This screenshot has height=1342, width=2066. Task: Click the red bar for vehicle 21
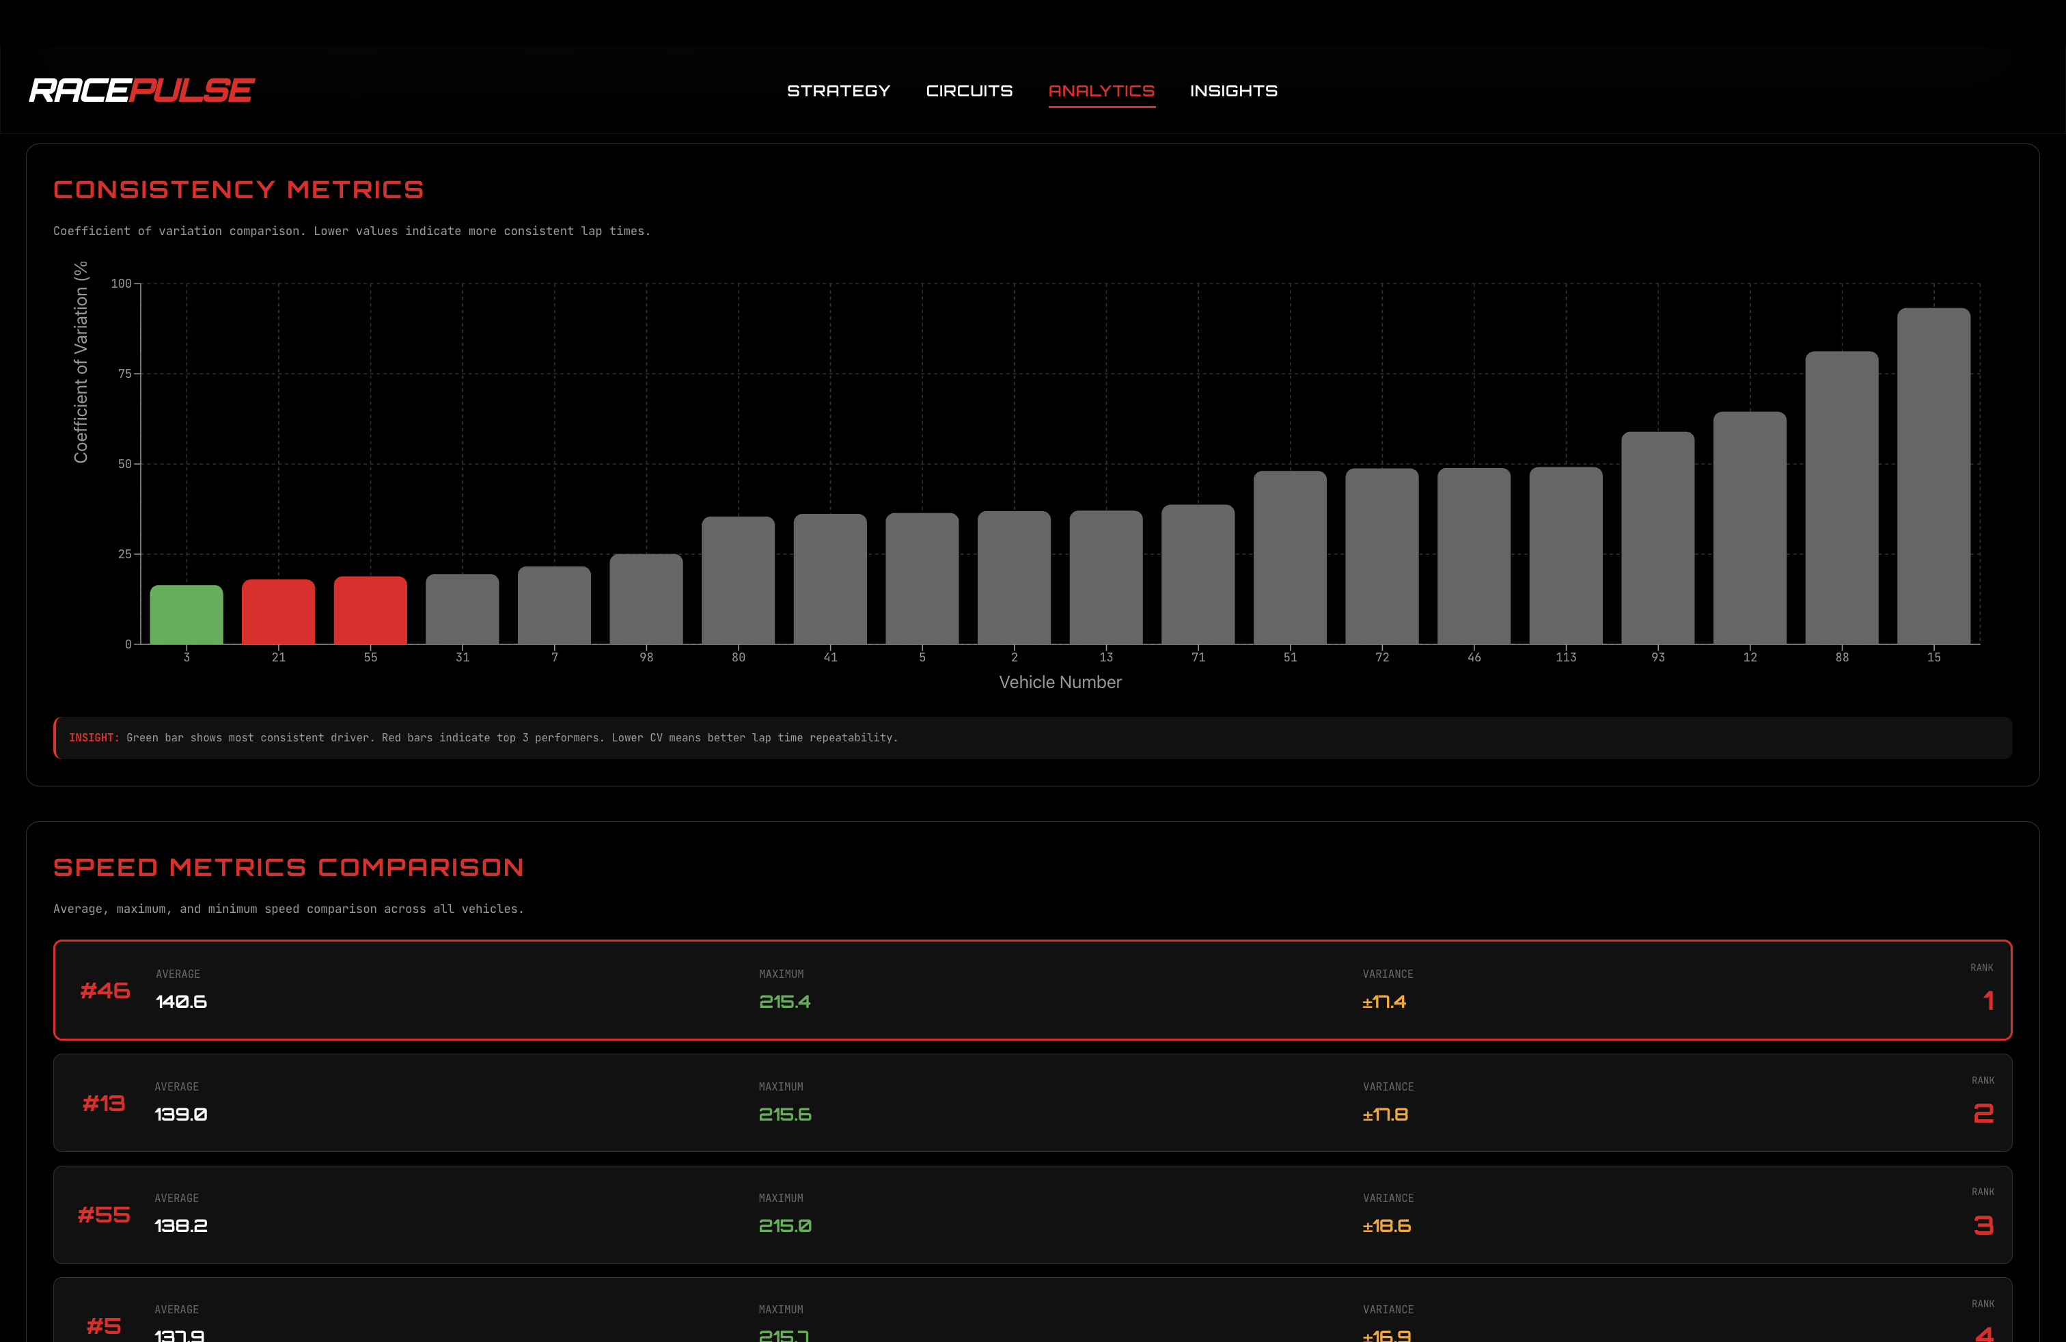pos(279,612)
